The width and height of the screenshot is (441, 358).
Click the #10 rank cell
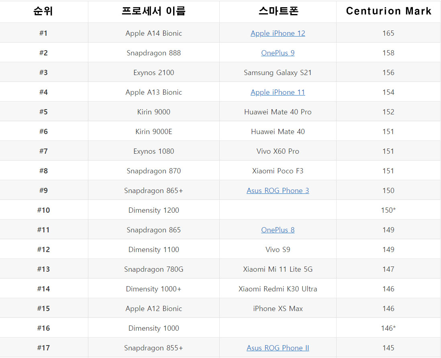pos(43,210)
